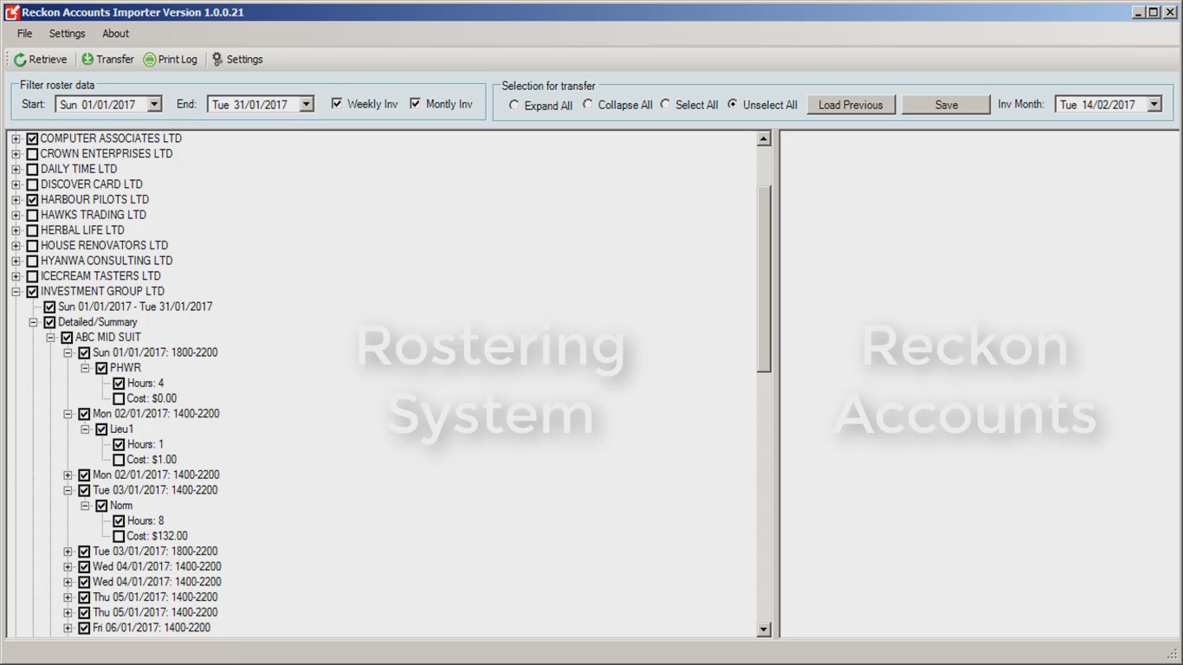Viewport: 1183px width, 665px height.
Task: Select the Expand All radio button
Action: coord(514,105)
